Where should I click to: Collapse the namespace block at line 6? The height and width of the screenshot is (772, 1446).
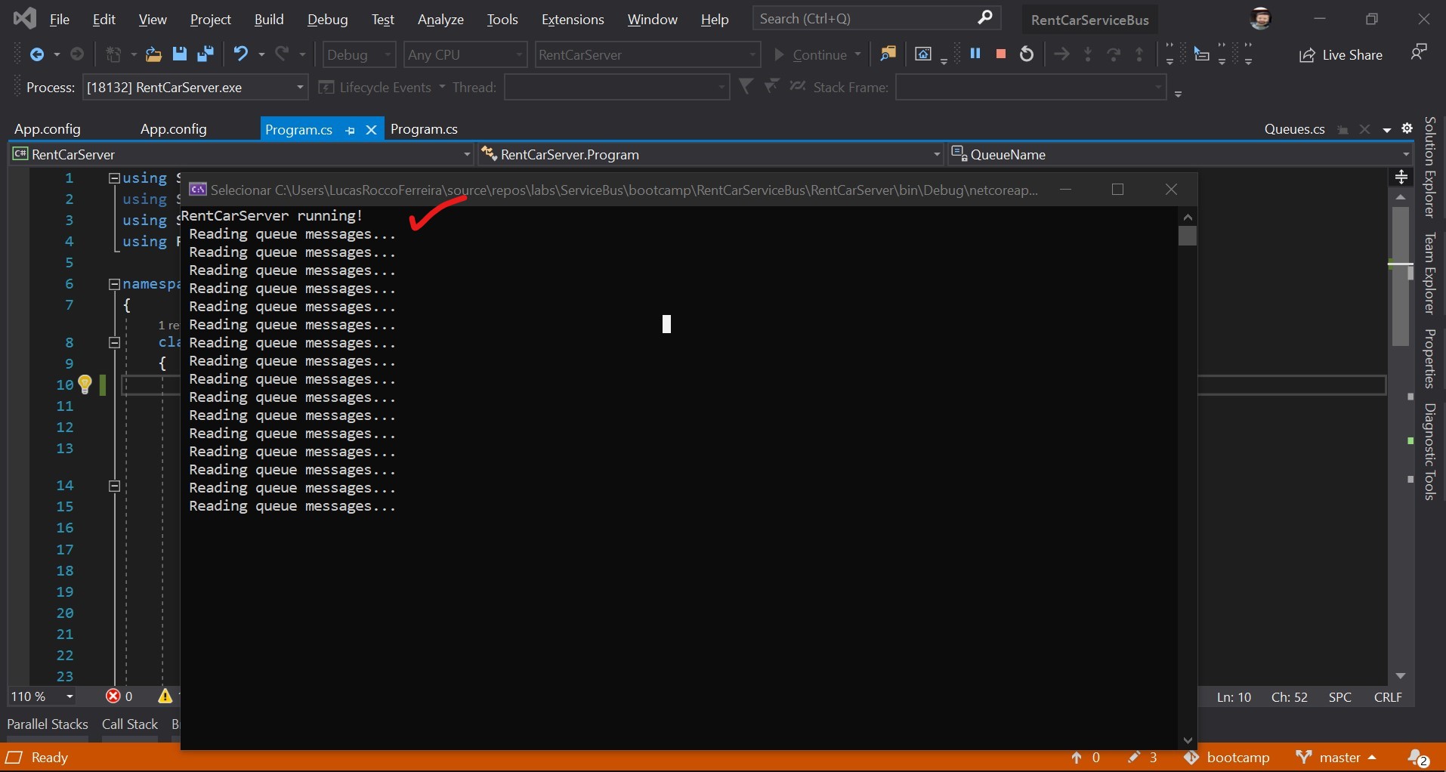pyautogui.click(x=115, y=284)
